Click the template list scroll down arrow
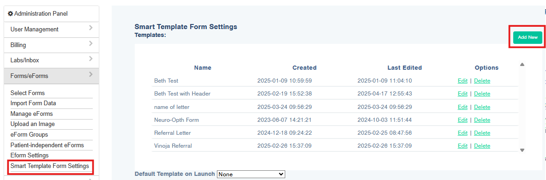The image size is (546, 180). [x=522, y=150]
